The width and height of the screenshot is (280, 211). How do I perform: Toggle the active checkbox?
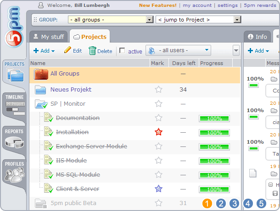122,50
